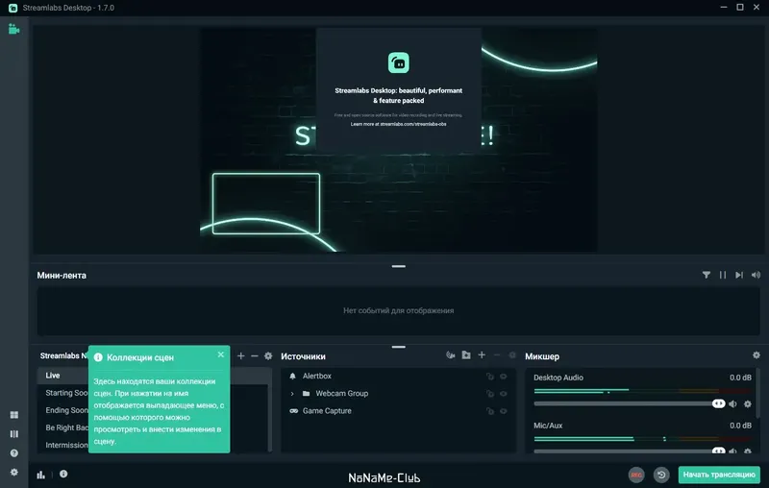Open the mini feed filter funnel
Screen dimensions: 769x488
pos(707,275)
